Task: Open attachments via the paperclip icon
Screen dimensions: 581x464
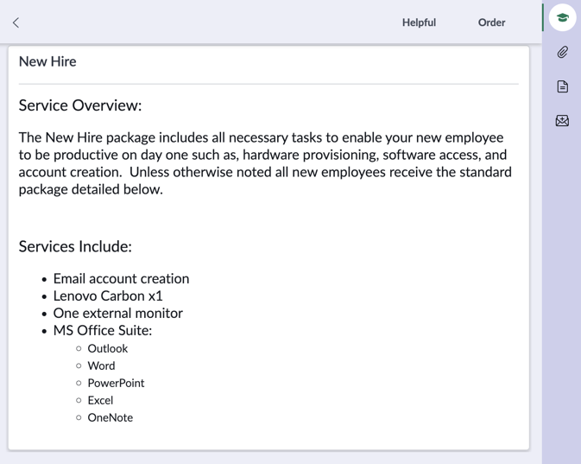Action: [562, 52]
